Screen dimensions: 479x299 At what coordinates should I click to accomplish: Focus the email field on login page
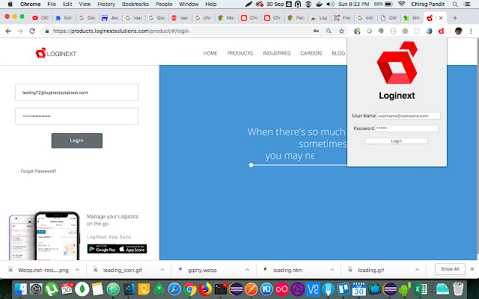tap(76, 93)
